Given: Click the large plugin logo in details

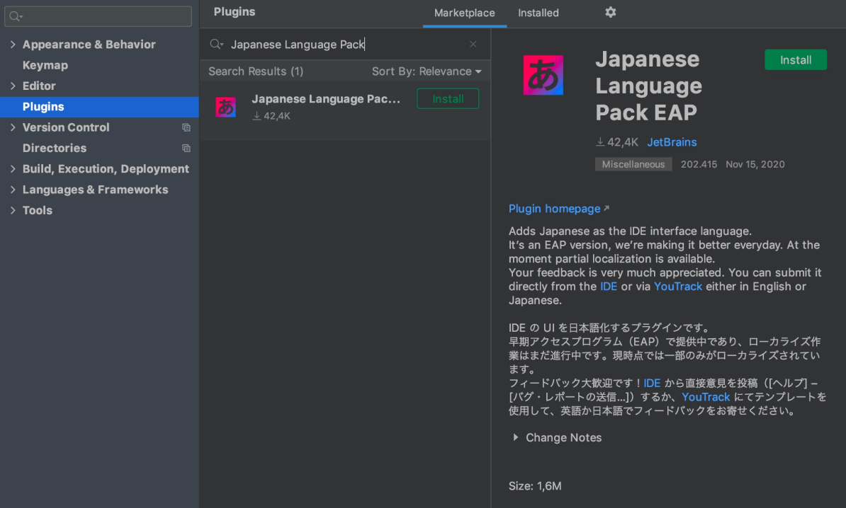Looking at the screenshot, I should pyautogui.click(x=543, y=75).
